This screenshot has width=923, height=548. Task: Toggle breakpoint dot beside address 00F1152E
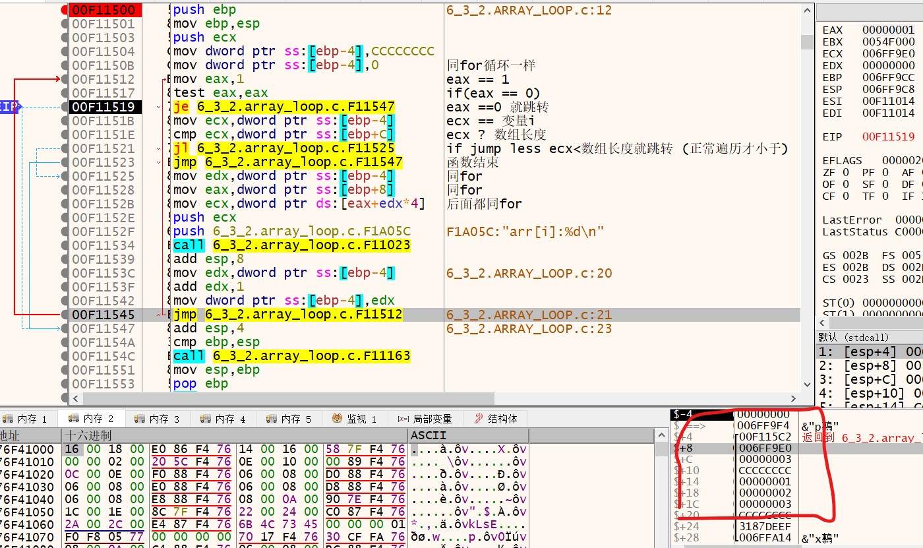click(x=65, y=218)
